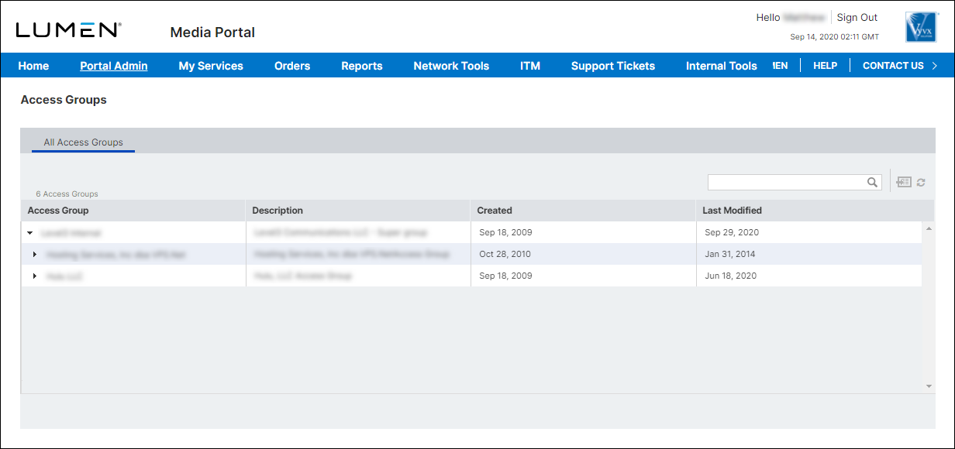Open the Orders menu
955x449 pixels.
coord(292,66)
